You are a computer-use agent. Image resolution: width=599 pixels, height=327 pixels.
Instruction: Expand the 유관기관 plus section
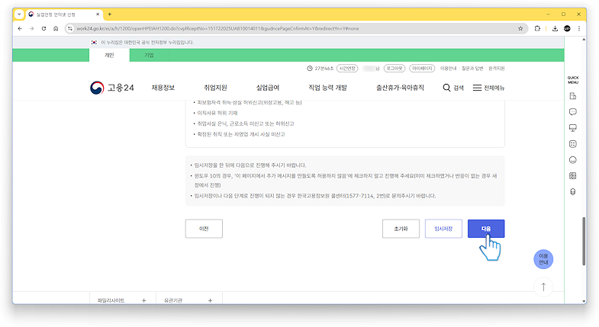tap(210, 300)
